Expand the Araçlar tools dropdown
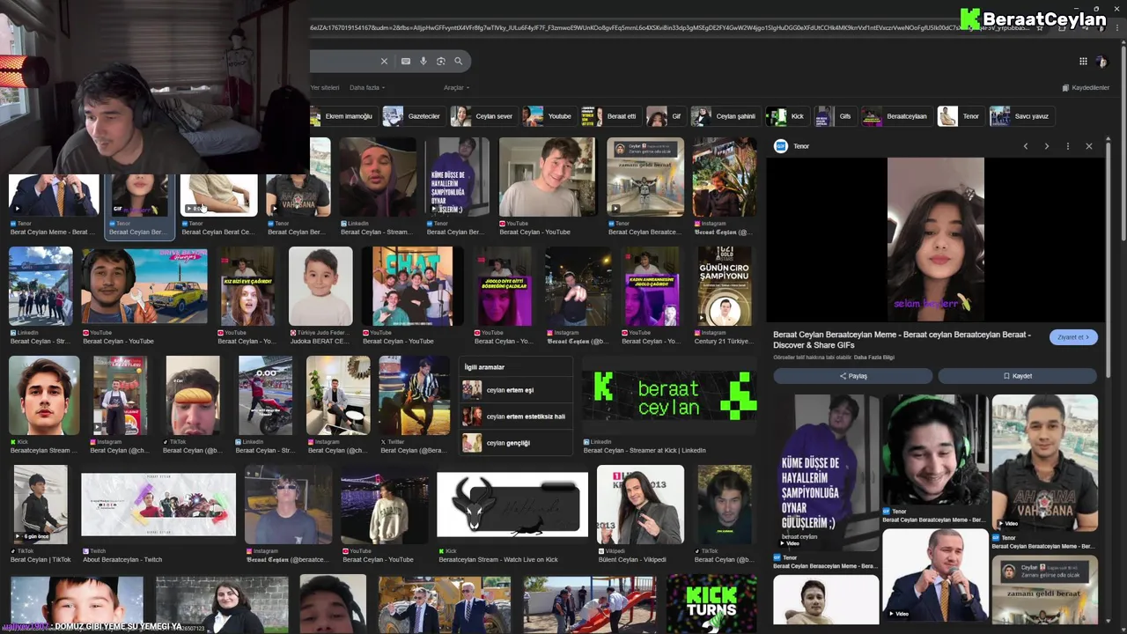The width and height of the screenshot is (1127, 634). [456, 87]
